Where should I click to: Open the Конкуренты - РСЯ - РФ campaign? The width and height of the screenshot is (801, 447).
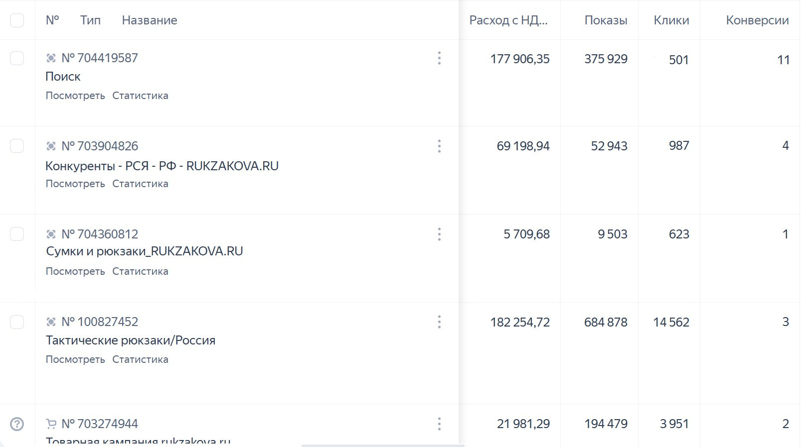click(161, 166)
